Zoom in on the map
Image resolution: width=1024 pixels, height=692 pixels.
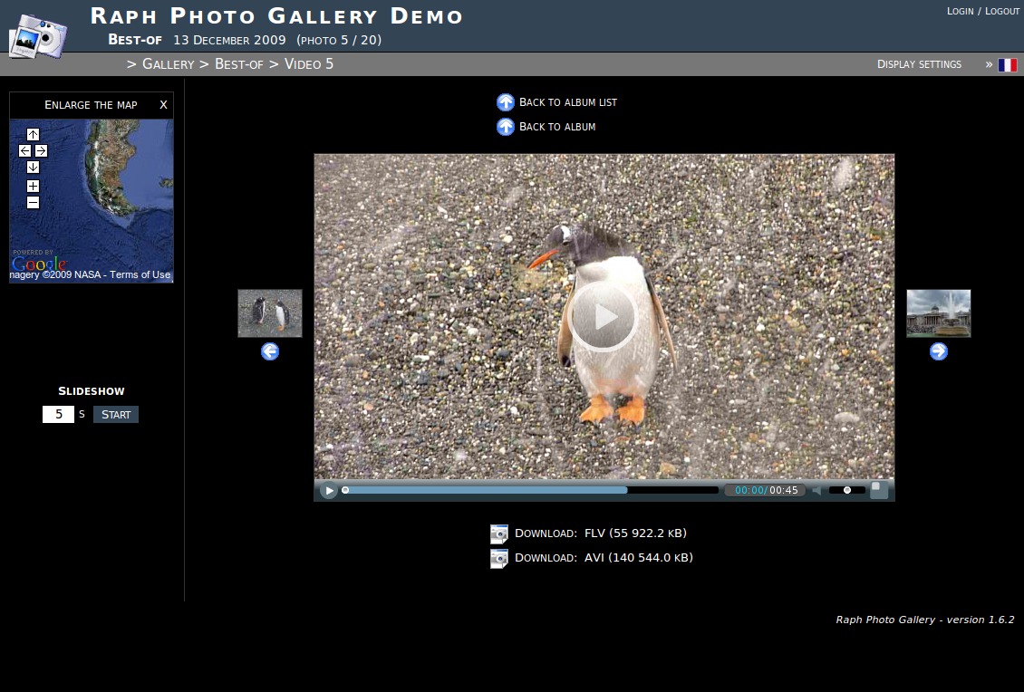click(x=33, y=186)
